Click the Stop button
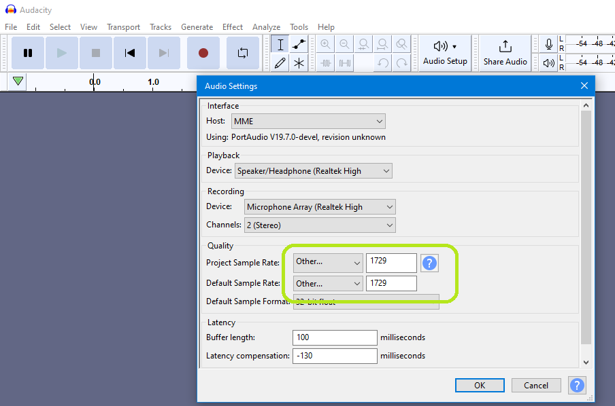Screen dimensions: 615x406 click(96, 53)
